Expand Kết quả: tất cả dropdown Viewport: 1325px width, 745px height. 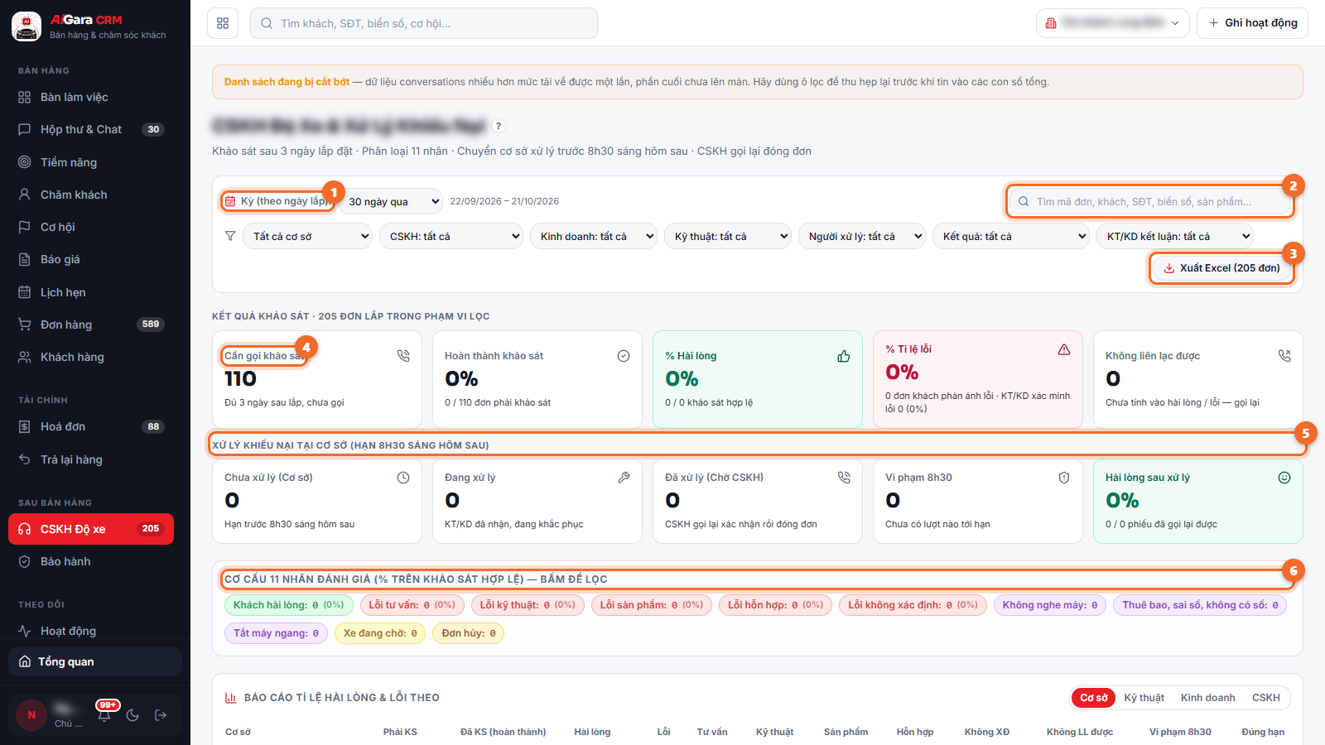coord(1011,236)
